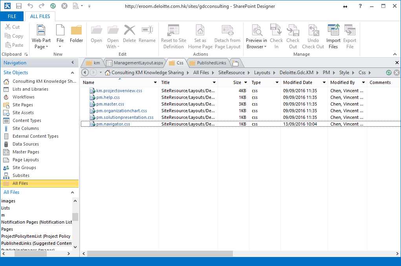Viewport: 401px width, 266px height.
Task: Switch to the PublishedLinks tab
Action: (208, 63)
